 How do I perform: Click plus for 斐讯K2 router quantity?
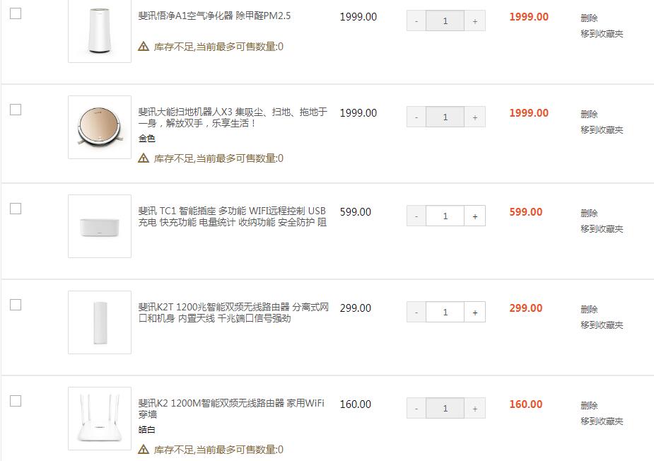coord(474,409)
